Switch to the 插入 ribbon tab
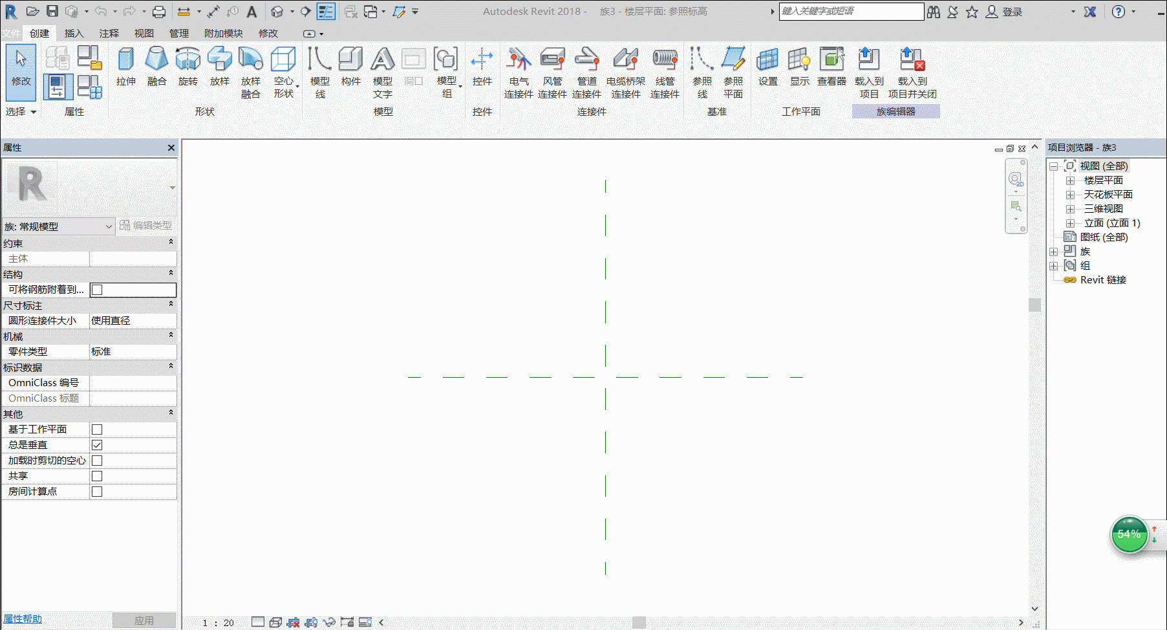 tap(74, 33)
